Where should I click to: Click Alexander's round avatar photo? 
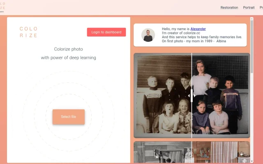coord(148,35)
